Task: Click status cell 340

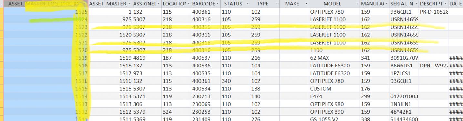Action: click(x=235, y=81)
